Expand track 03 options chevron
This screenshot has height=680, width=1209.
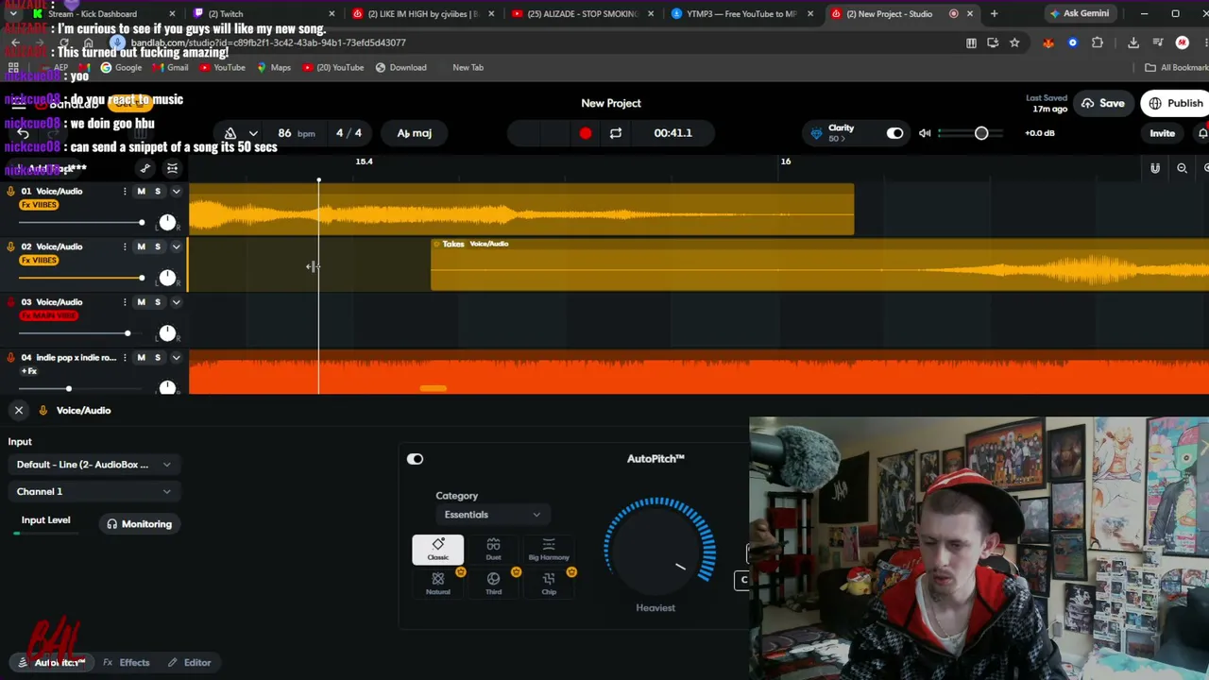pos(176,302)
